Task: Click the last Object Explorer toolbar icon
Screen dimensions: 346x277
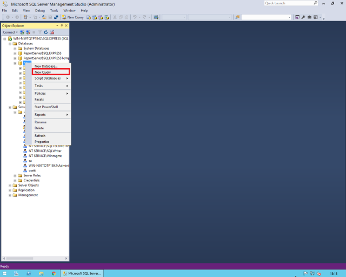Action: point(52,32)
